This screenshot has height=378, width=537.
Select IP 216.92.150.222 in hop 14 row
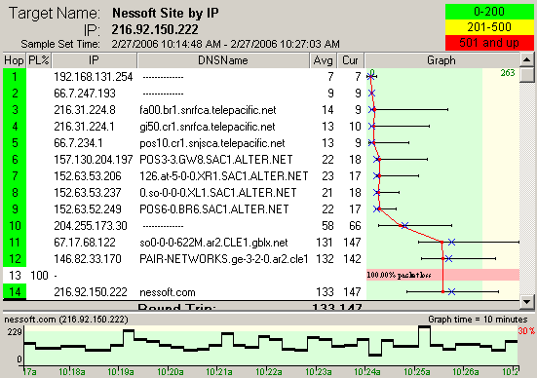point(91,292)
